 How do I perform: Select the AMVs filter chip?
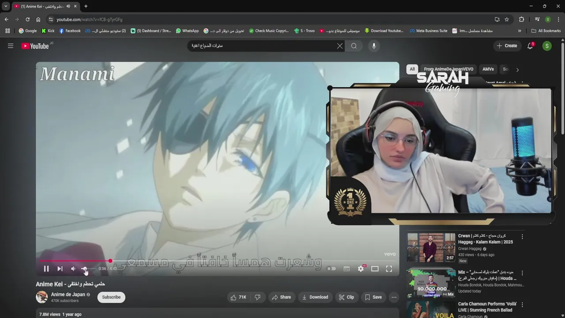[488, 69]
